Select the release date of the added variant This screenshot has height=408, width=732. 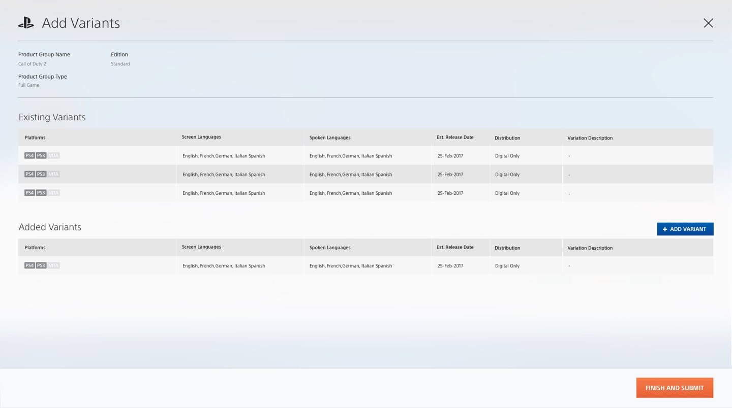[x=450, y=266]
